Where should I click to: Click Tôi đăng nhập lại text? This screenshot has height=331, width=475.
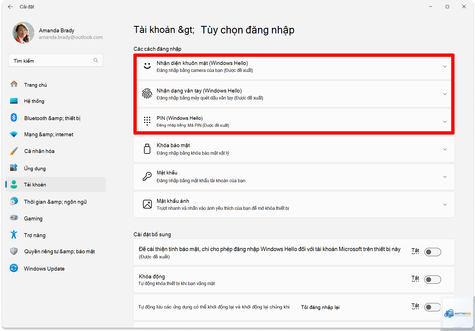click(x=320, y=307)
